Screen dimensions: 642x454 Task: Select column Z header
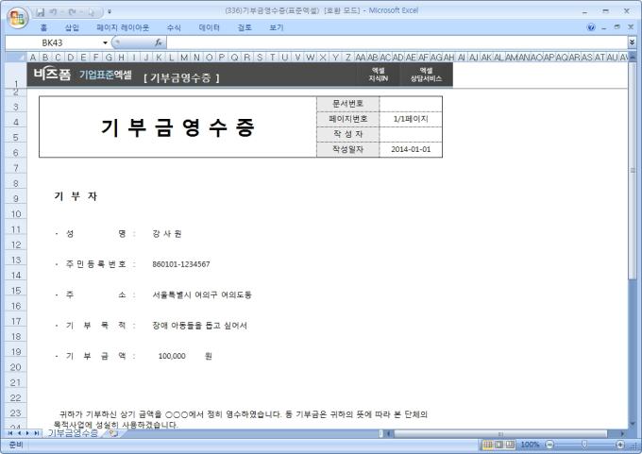pos(347,58)
